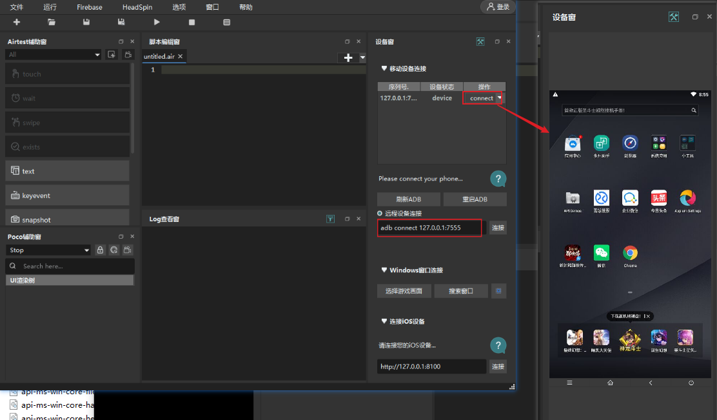Click the swipe helper icon
This screenshot has height=420, width=717.
(15, 122)
